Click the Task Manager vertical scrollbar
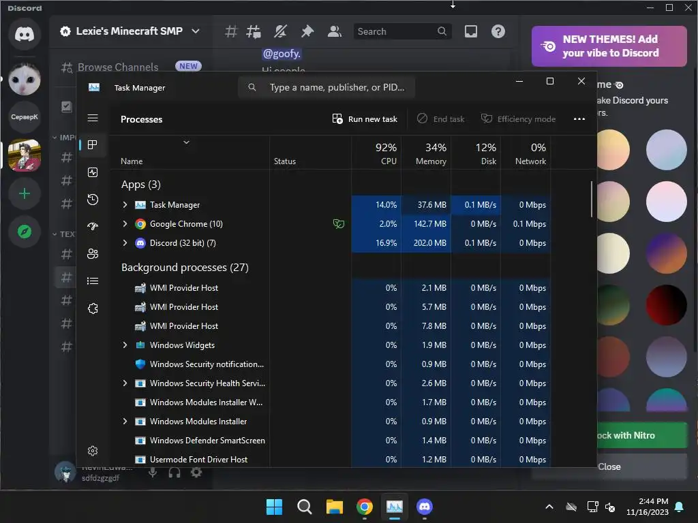This screenshot has height=523, width=698. click(x=592, y=199)
